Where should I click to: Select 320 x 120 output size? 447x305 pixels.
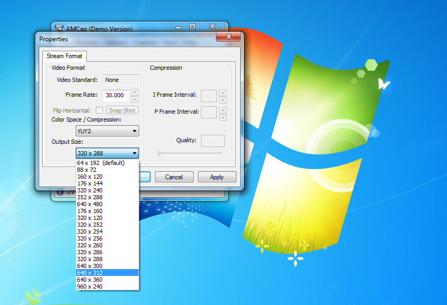(x=107, y=218)
